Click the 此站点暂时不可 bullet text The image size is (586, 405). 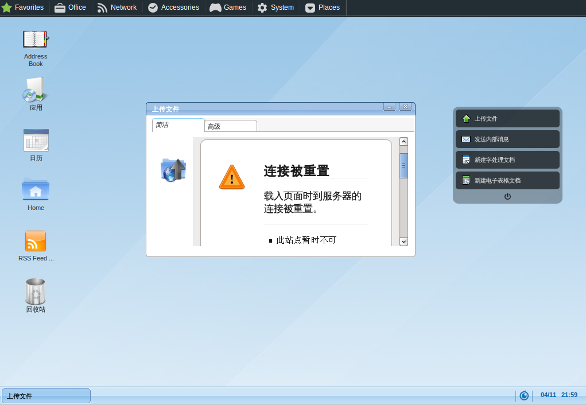pos(306,240)
